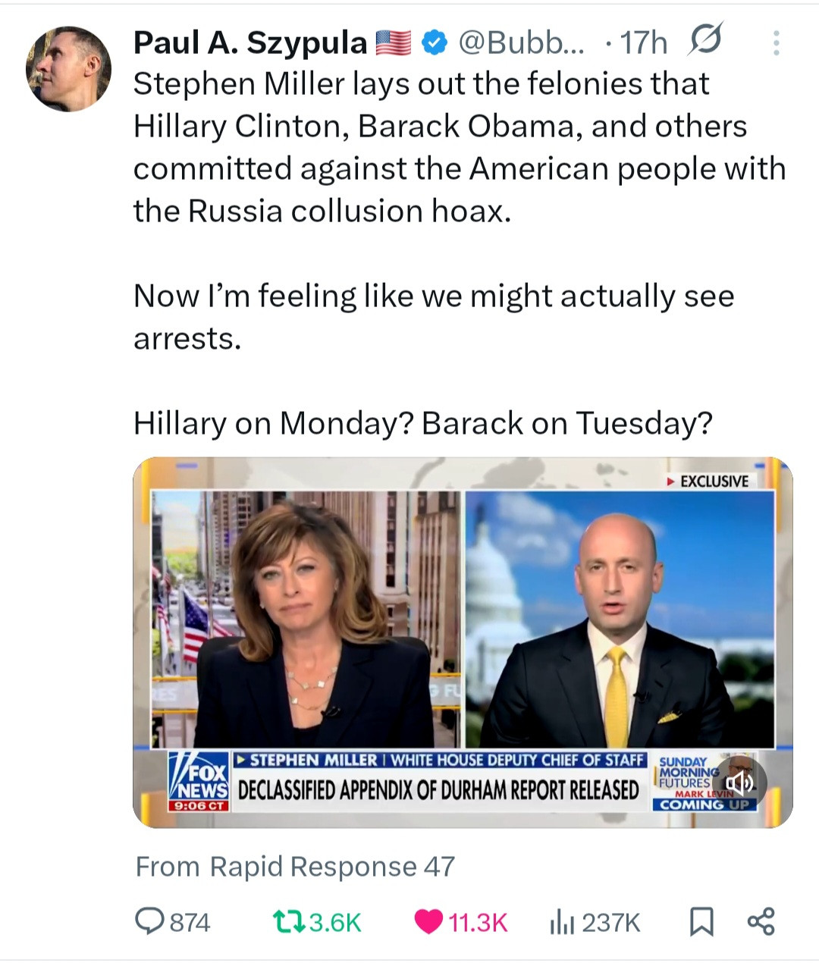The width and height of the screenshot is (819, 963).
Task: Click the 11.3K likes count
Action: pos(478,922)
